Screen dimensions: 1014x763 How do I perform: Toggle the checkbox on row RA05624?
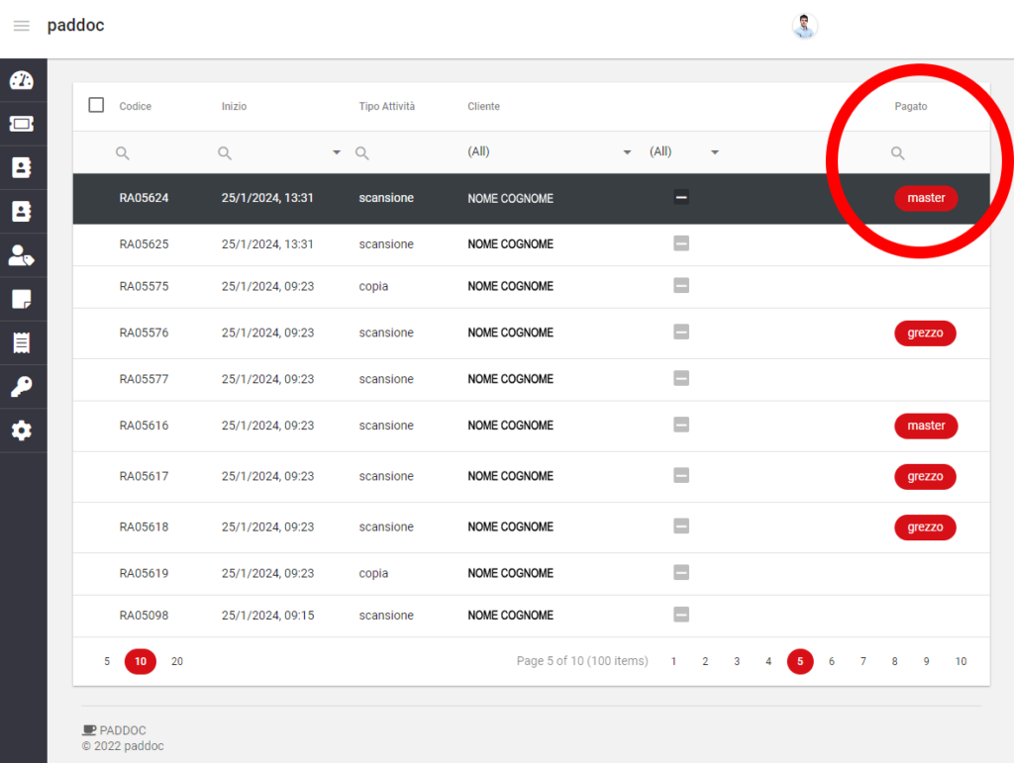(681, 197)
